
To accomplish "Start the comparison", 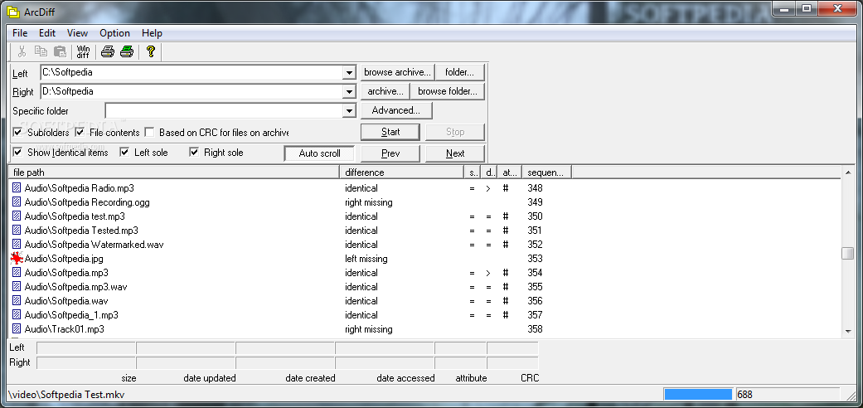I will (x=390, y=132).
